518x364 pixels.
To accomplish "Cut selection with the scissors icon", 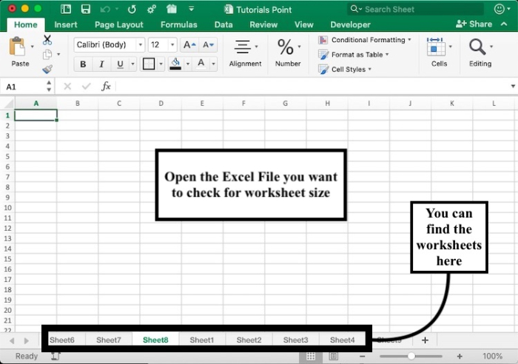I will (47, 40).
